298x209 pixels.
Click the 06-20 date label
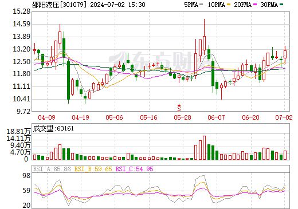tap(250, 117)
